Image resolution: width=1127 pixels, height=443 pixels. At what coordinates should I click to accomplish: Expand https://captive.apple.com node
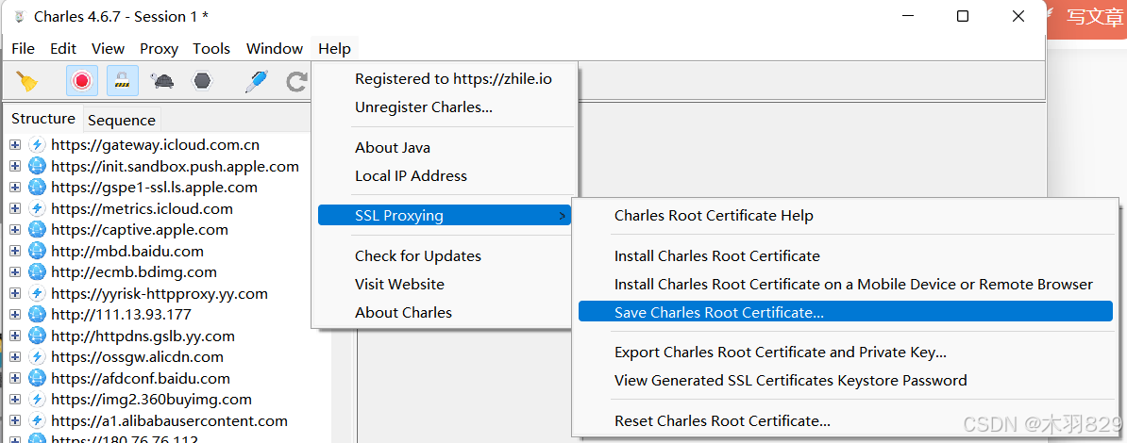pos(14,230)
